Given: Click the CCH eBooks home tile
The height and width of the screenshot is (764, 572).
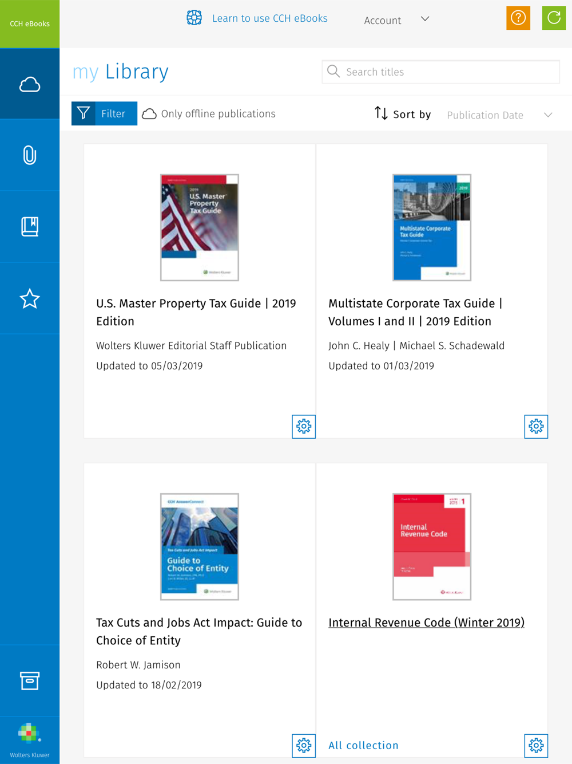Looking at the screenshot, I should (x=30, y=23).
